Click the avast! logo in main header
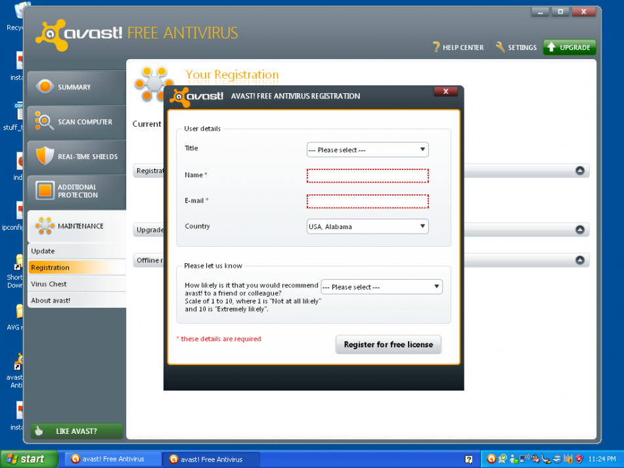The image size is (624, 468). (79, 34)
